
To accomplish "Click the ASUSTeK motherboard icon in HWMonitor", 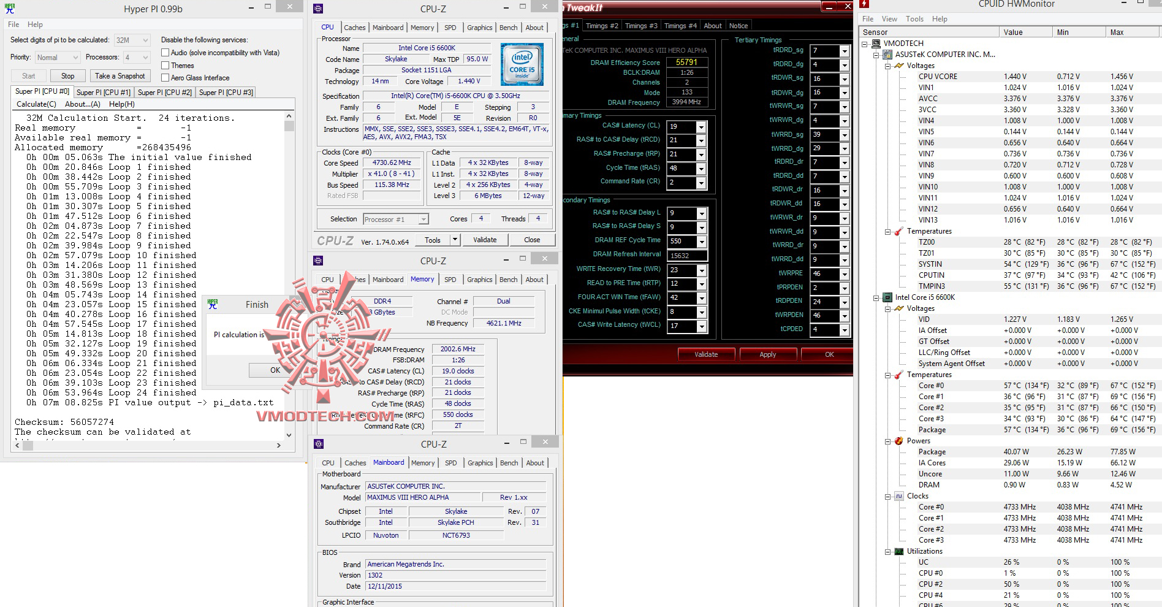I will [x=887, y=55].
